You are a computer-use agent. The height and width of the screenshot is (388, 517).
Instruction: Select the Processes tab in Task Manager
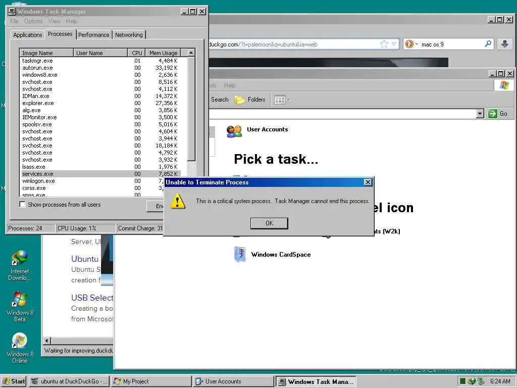pyautogui.click(x=60, y=34)
